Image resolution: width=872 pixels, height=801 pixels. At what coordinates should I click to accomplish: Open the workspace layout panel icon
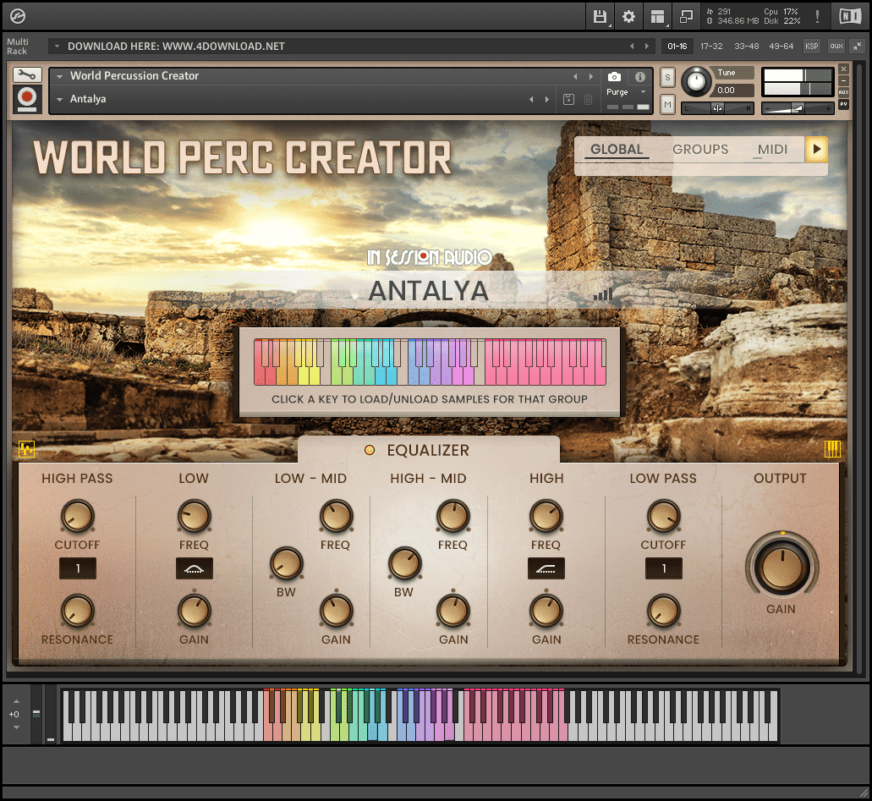coord(658,17)
